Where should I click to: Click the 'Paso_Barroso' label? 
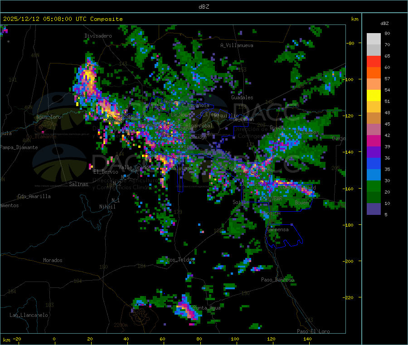tap(277, 280)
